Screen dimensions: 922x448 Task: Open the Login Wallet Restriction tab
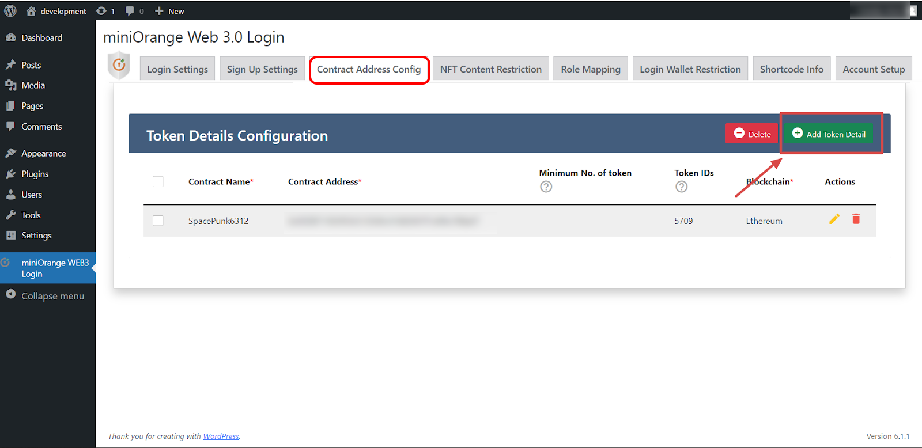coord(690,69)
